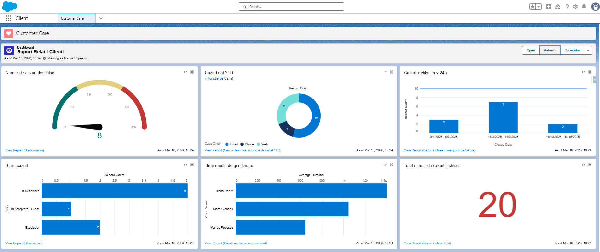Open View Report (Stadiu cazuri) link
Image resolution: width=600 pixels, height=252 pixels.
point(25,150)
